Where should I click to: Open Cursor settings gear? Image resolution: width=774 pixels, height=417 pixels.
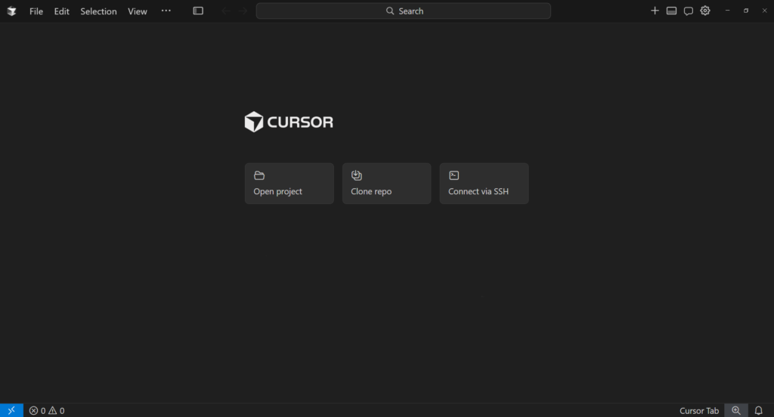[705, 11]
